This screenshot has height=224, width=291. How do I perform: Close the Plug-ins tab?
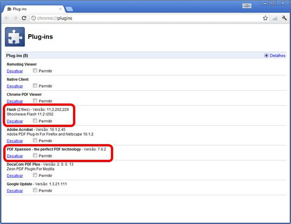[60, 9]
